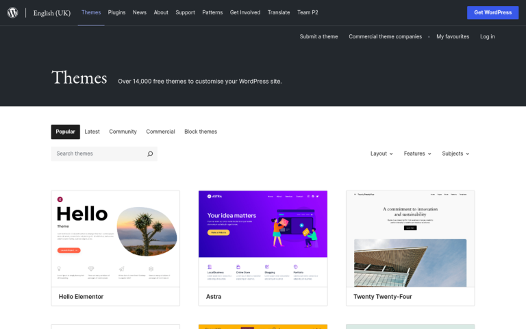Open Team P2 link
Screen dimensions: 526x329
pyautogui.click(x=308, y=12)
